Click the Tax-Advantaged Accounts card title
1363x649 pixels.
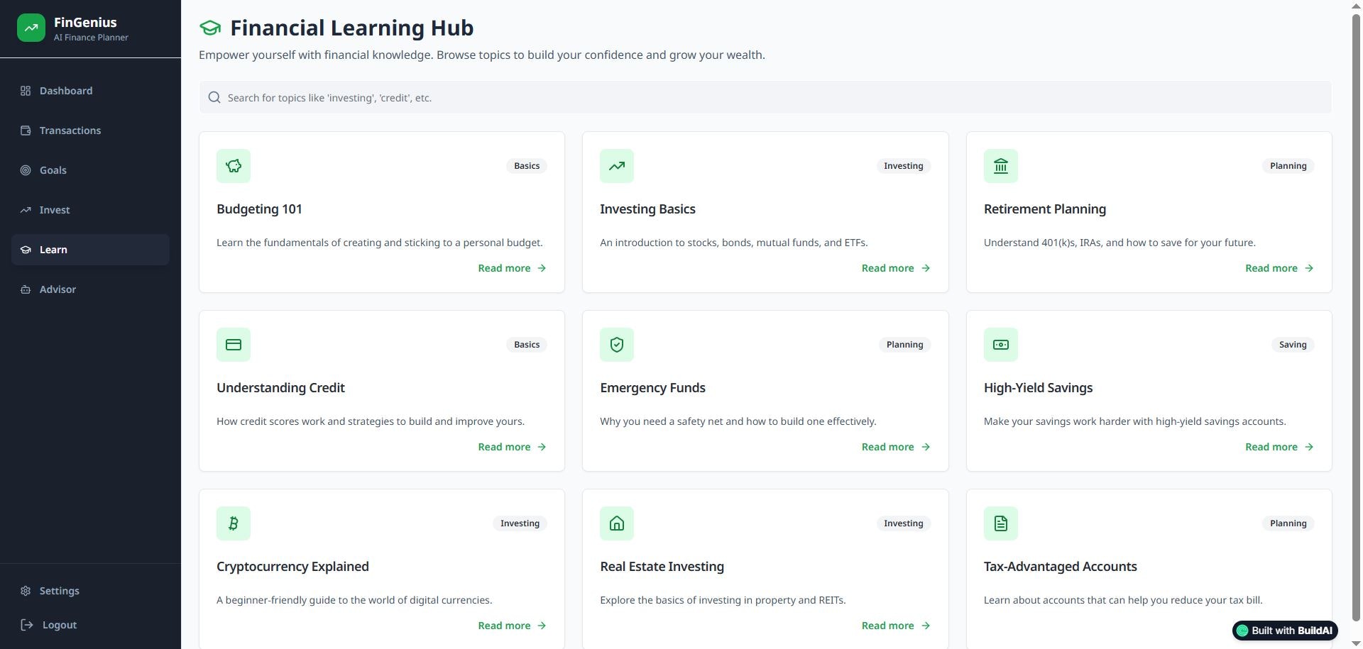[1060, 567]
